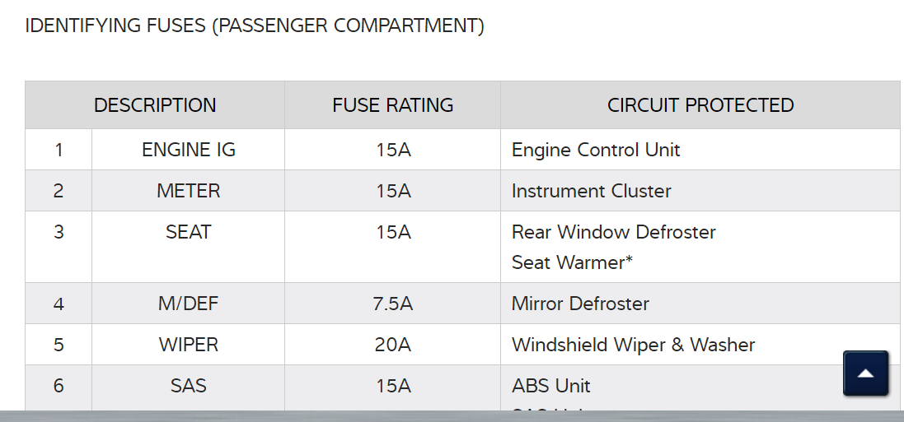
Task: Select the SEAT fuse description cell
Action: (189, 232)
